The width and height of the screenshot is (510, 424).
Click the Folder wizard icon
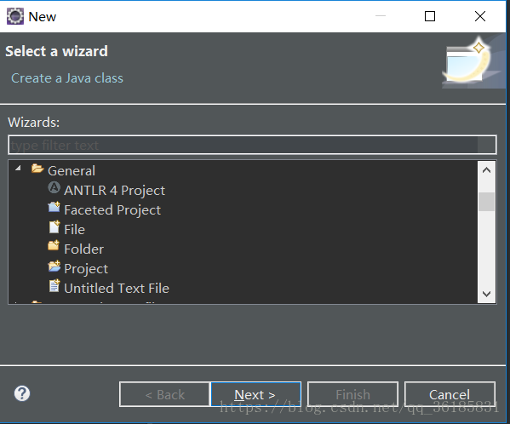[x=54, y=245]
